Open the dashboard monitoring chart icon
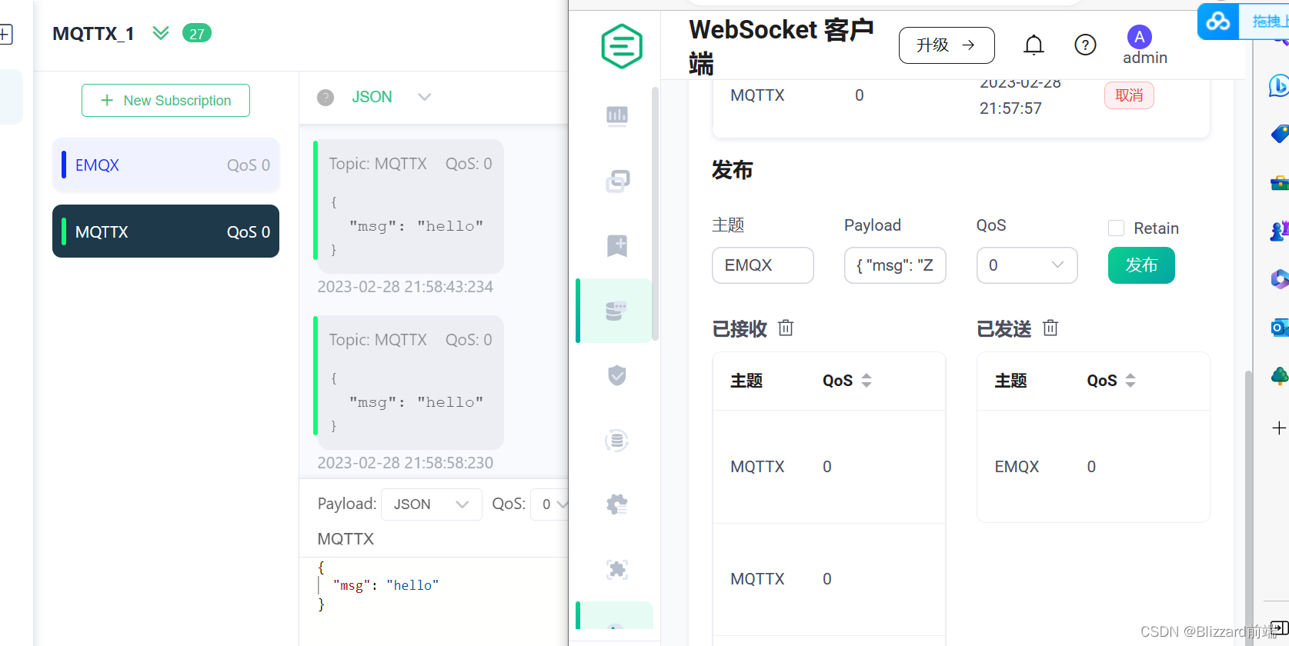 pyautogui.click(x=617, y=116)
